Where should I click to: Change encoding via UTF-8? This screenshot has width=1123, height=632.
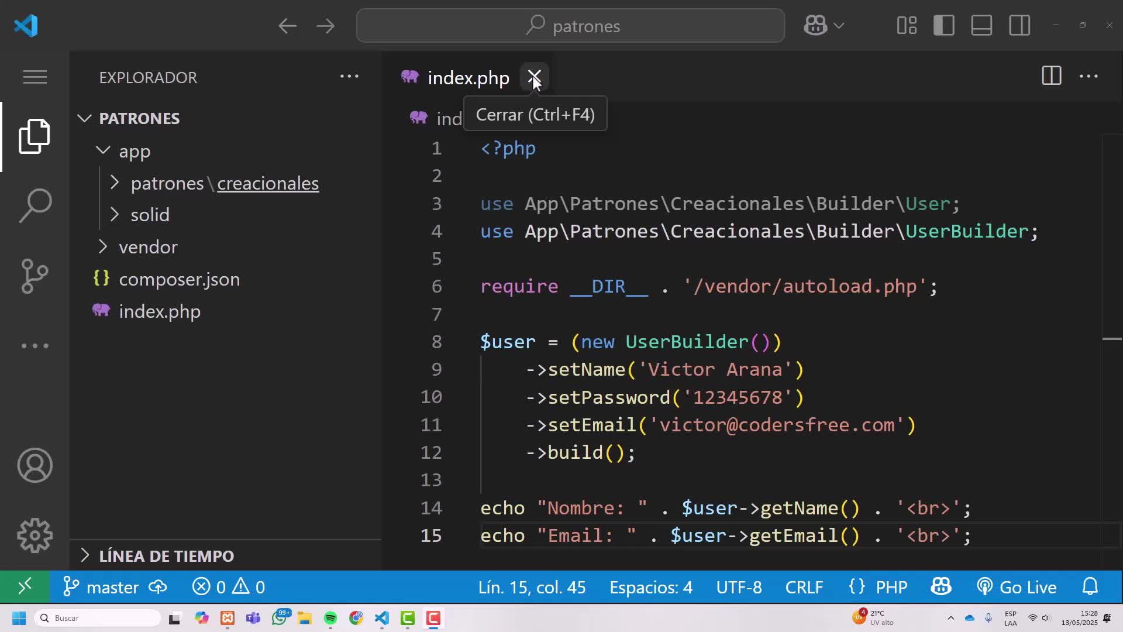(739, 587)
